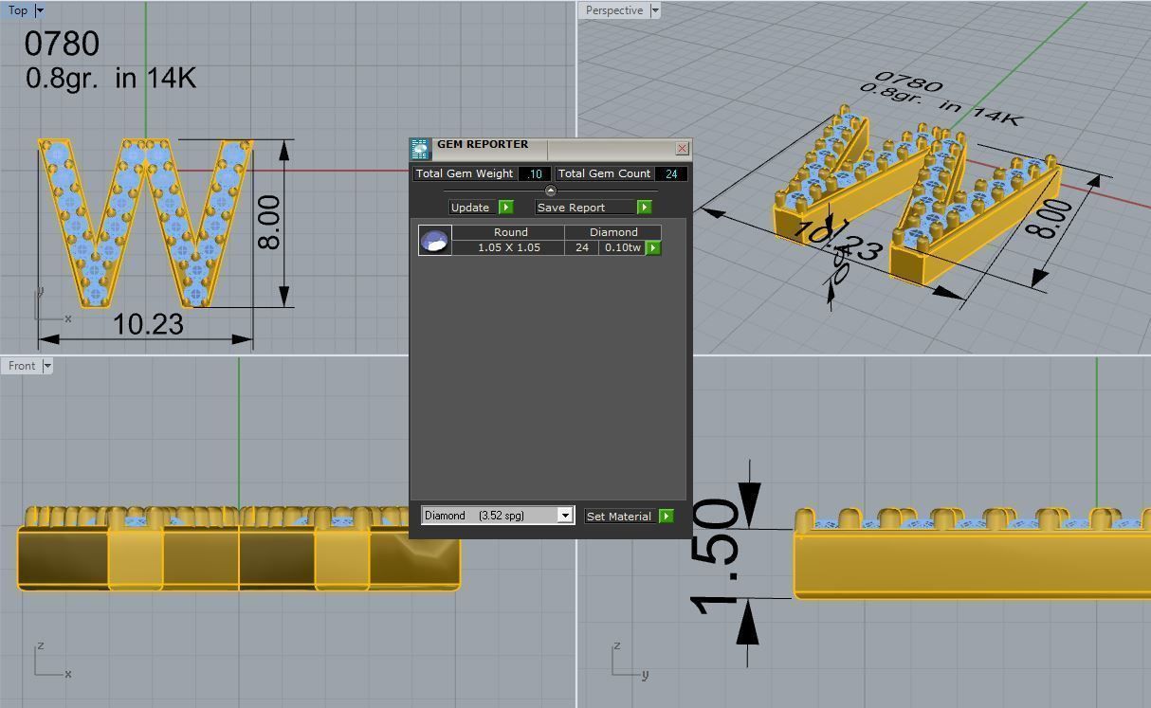The image size is (1151, 708).
Task: Click the 1.50 dimension in side viewport
Action: [715, 557]
